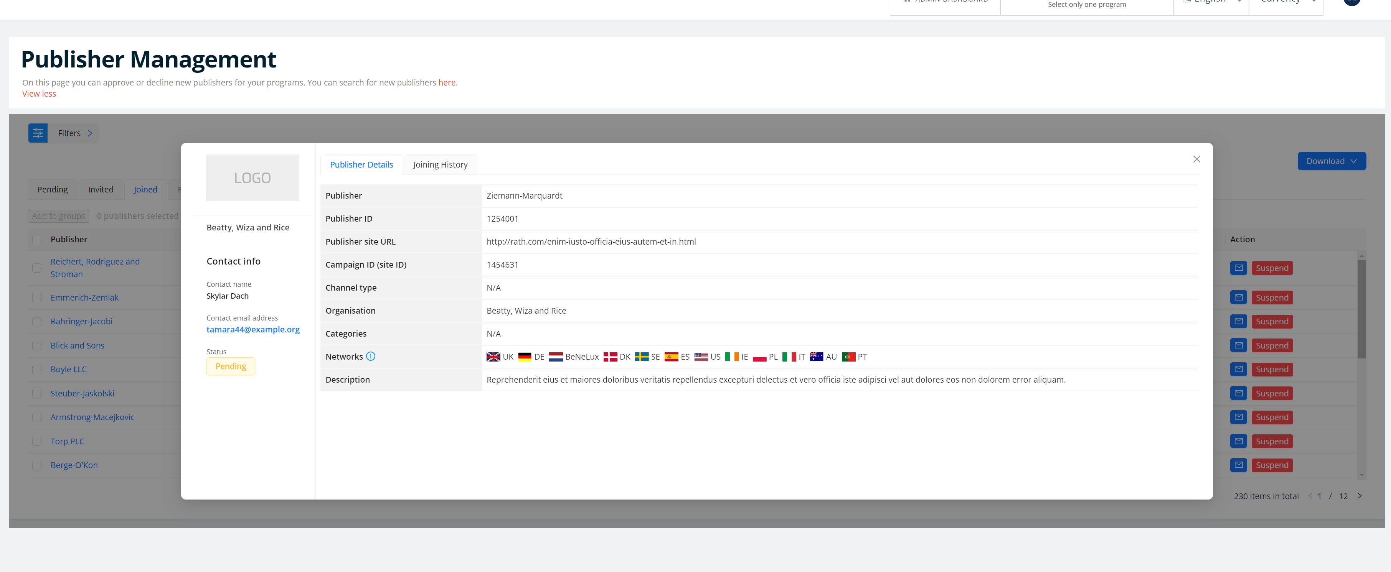Click the Networks info icon

(x=370, y=356)
